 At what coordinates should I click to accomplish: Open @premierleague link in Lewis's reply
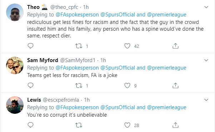pos(167,107)
